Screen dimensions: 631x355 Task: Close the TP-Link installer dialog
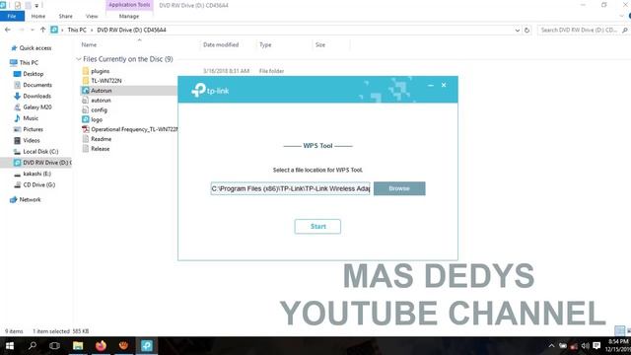click(x=444, y=86)
